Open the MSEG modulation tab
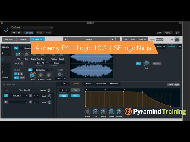This screenshot has width=190, height=142. (x=89, y=84)
